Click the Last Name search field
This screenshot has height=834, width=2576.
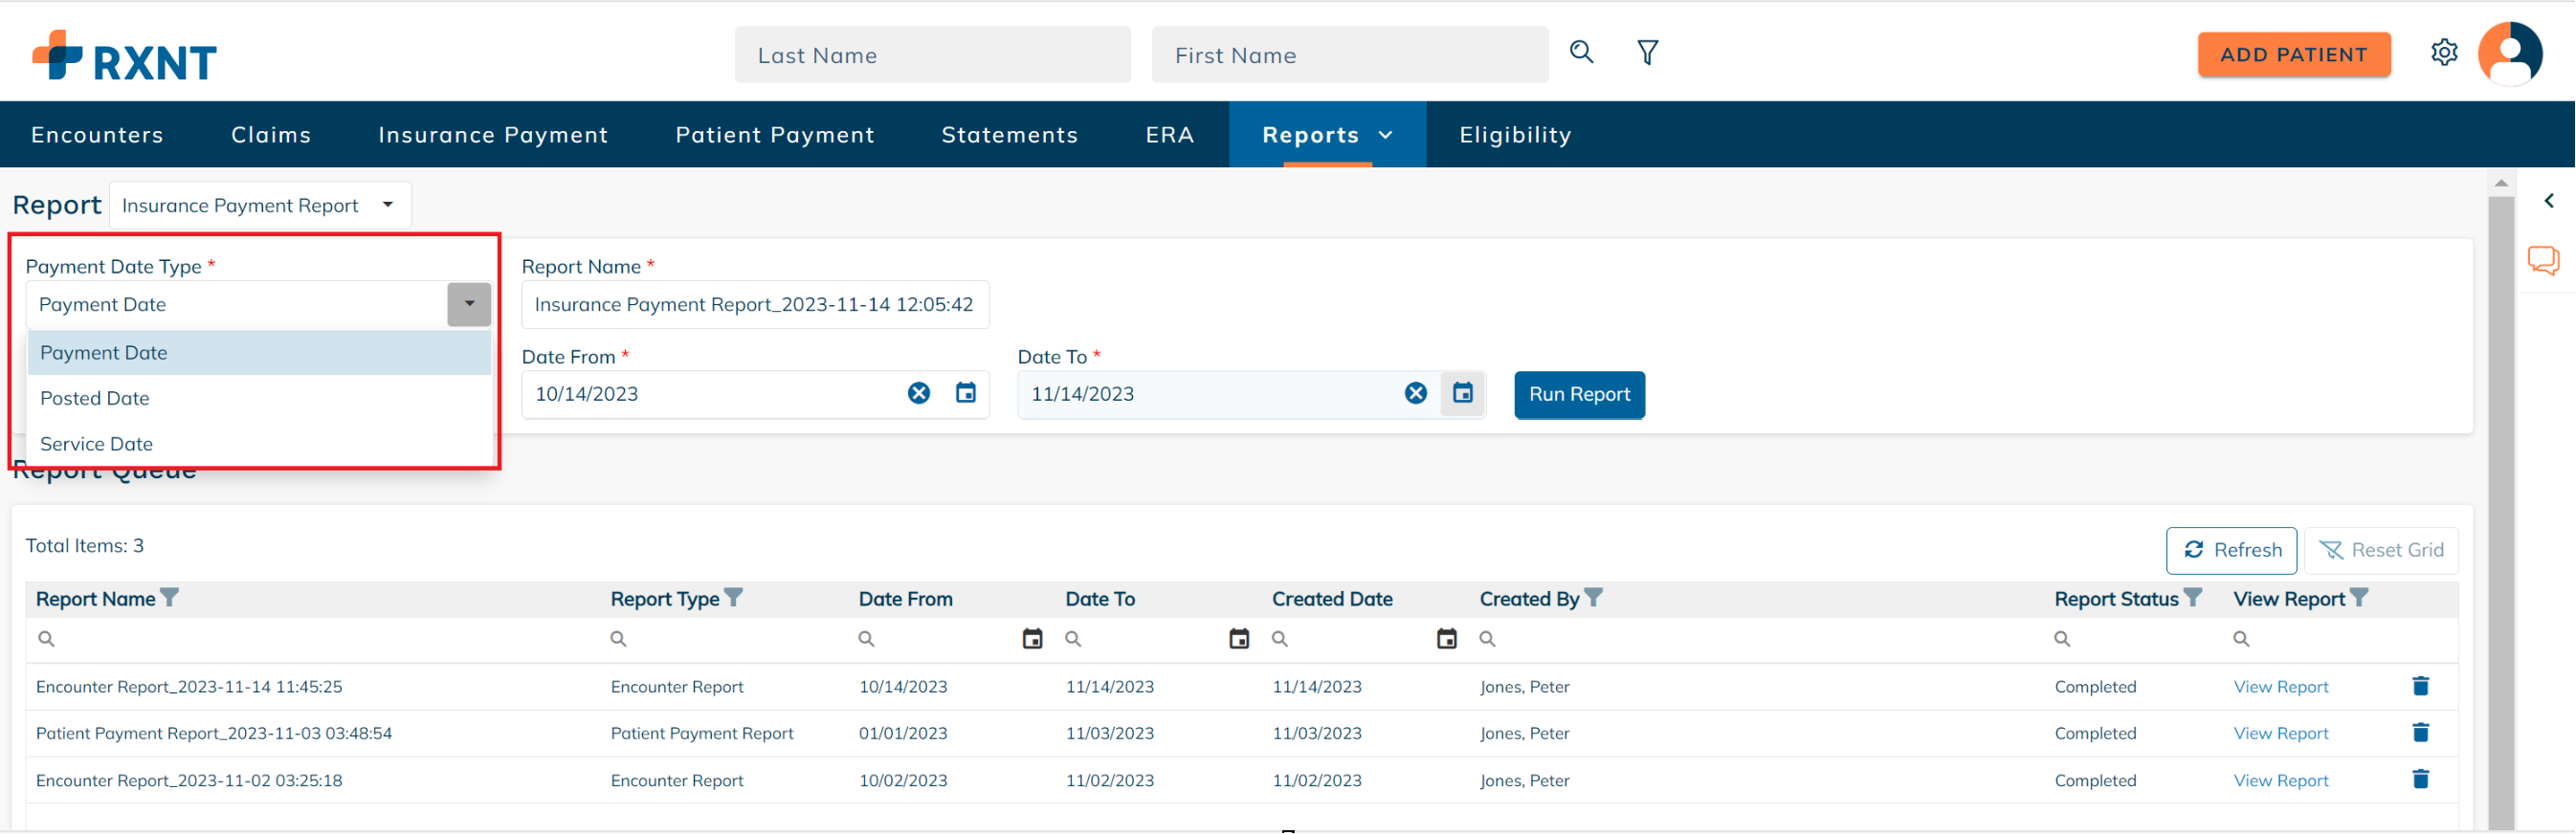click(932, 56)
